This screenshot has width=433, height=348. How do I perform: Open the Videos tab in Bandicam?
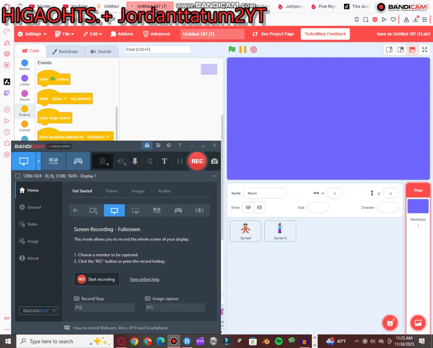(x=112, y=191)
